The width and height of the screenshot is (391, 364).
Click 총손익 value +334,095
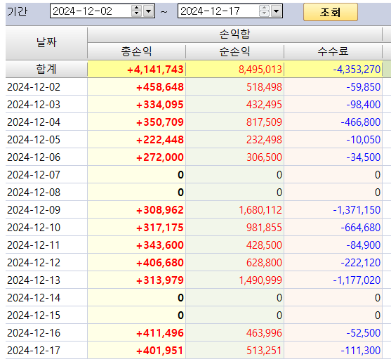click(160, 105)
